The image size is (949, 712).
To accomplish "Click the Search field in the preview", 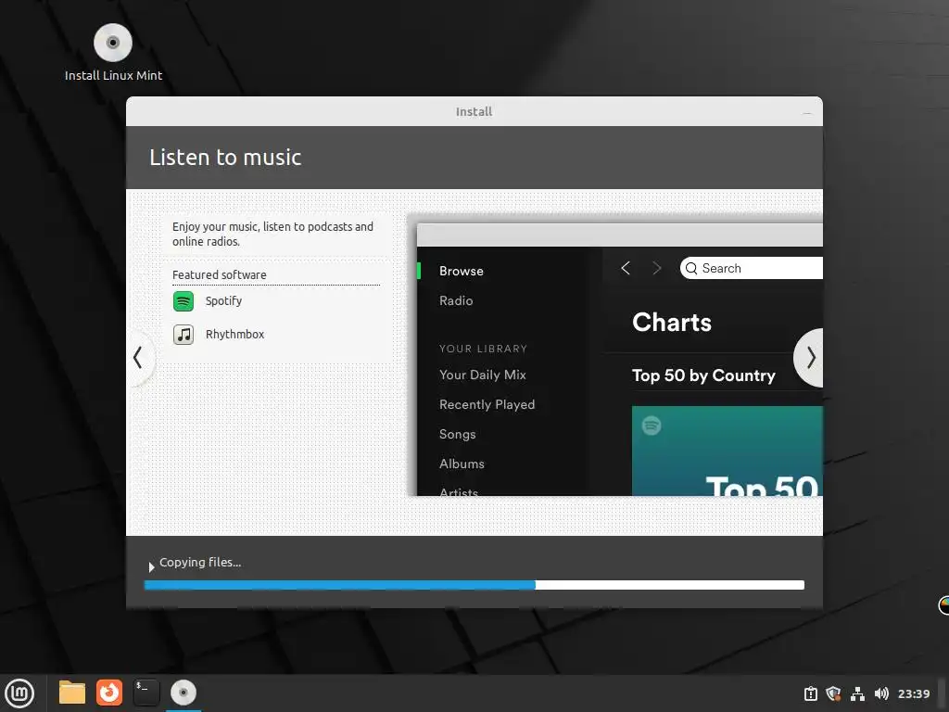I will click(x=751, y=268).
